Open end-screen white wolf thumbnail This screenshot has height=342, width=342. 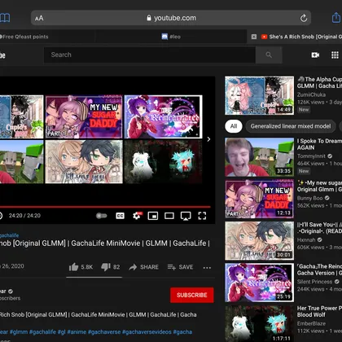click(x=163, y=161)
